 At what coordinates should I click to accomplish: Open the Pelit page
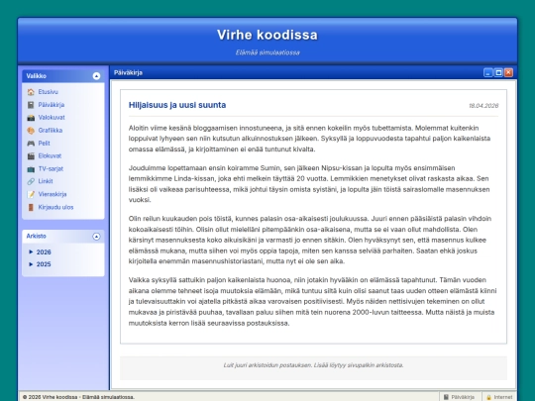click(44, 144)
